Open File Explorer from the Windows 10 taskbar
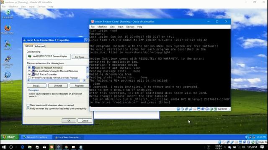268x150 pixels. point(30,147)
